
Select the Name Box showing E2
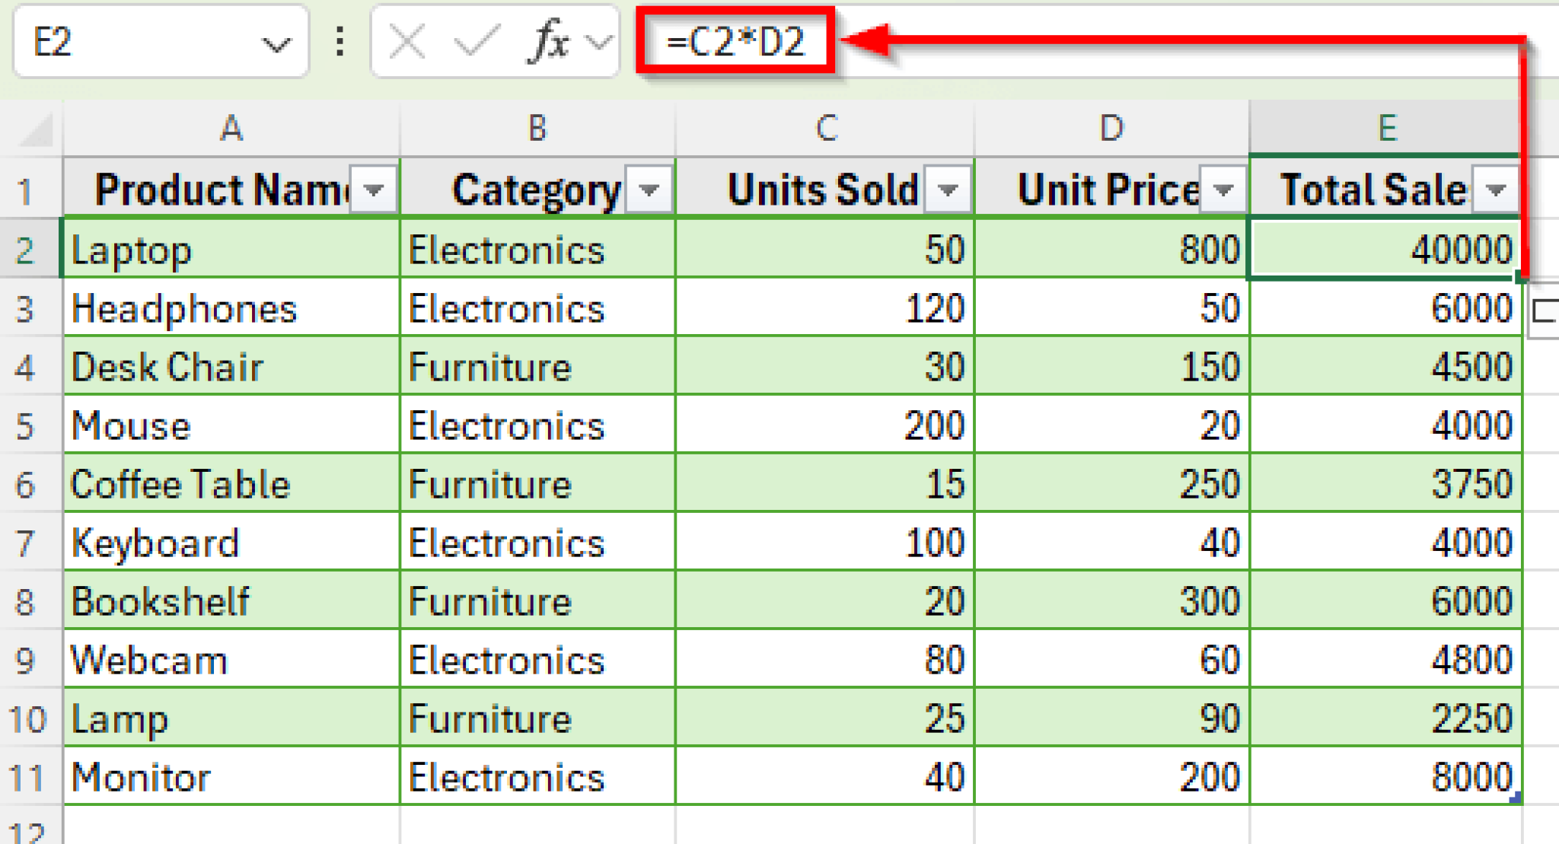[x=114, y=42]
